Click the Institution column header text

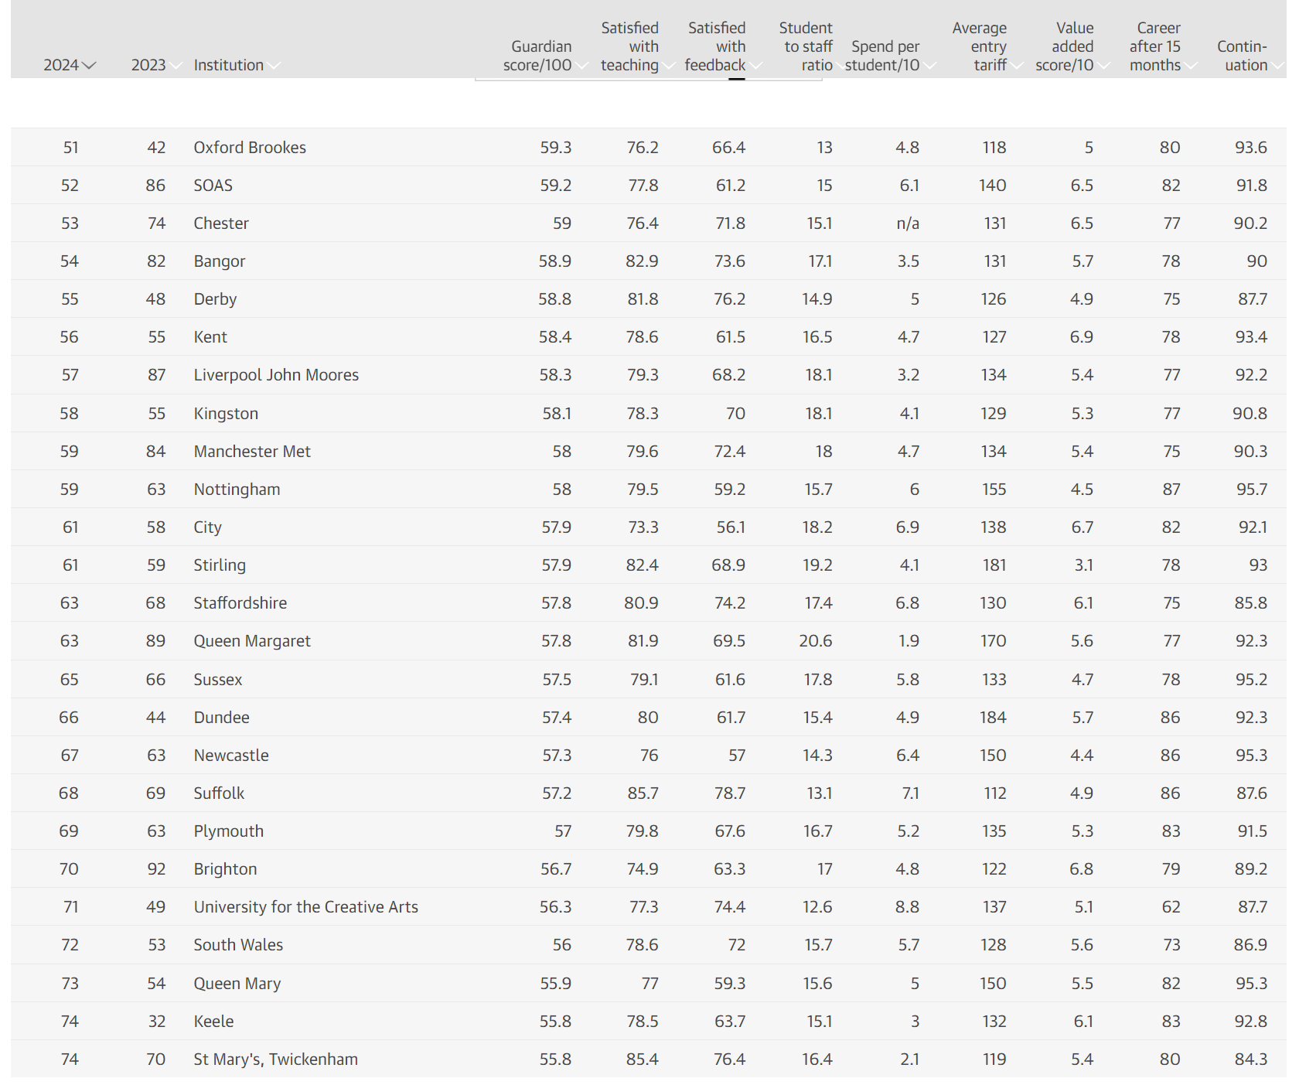(x=228, y=65)
